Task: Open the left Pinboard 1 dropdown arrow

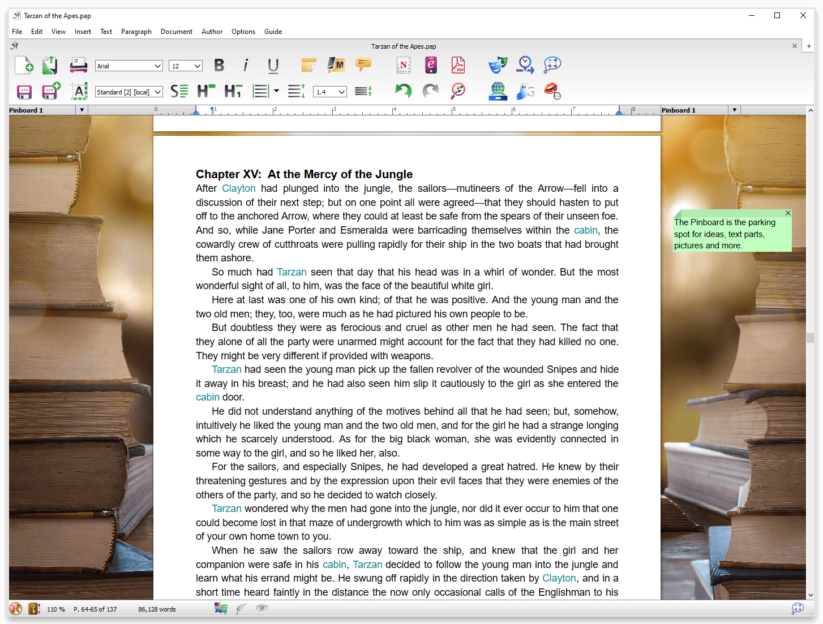Action: 82,110
